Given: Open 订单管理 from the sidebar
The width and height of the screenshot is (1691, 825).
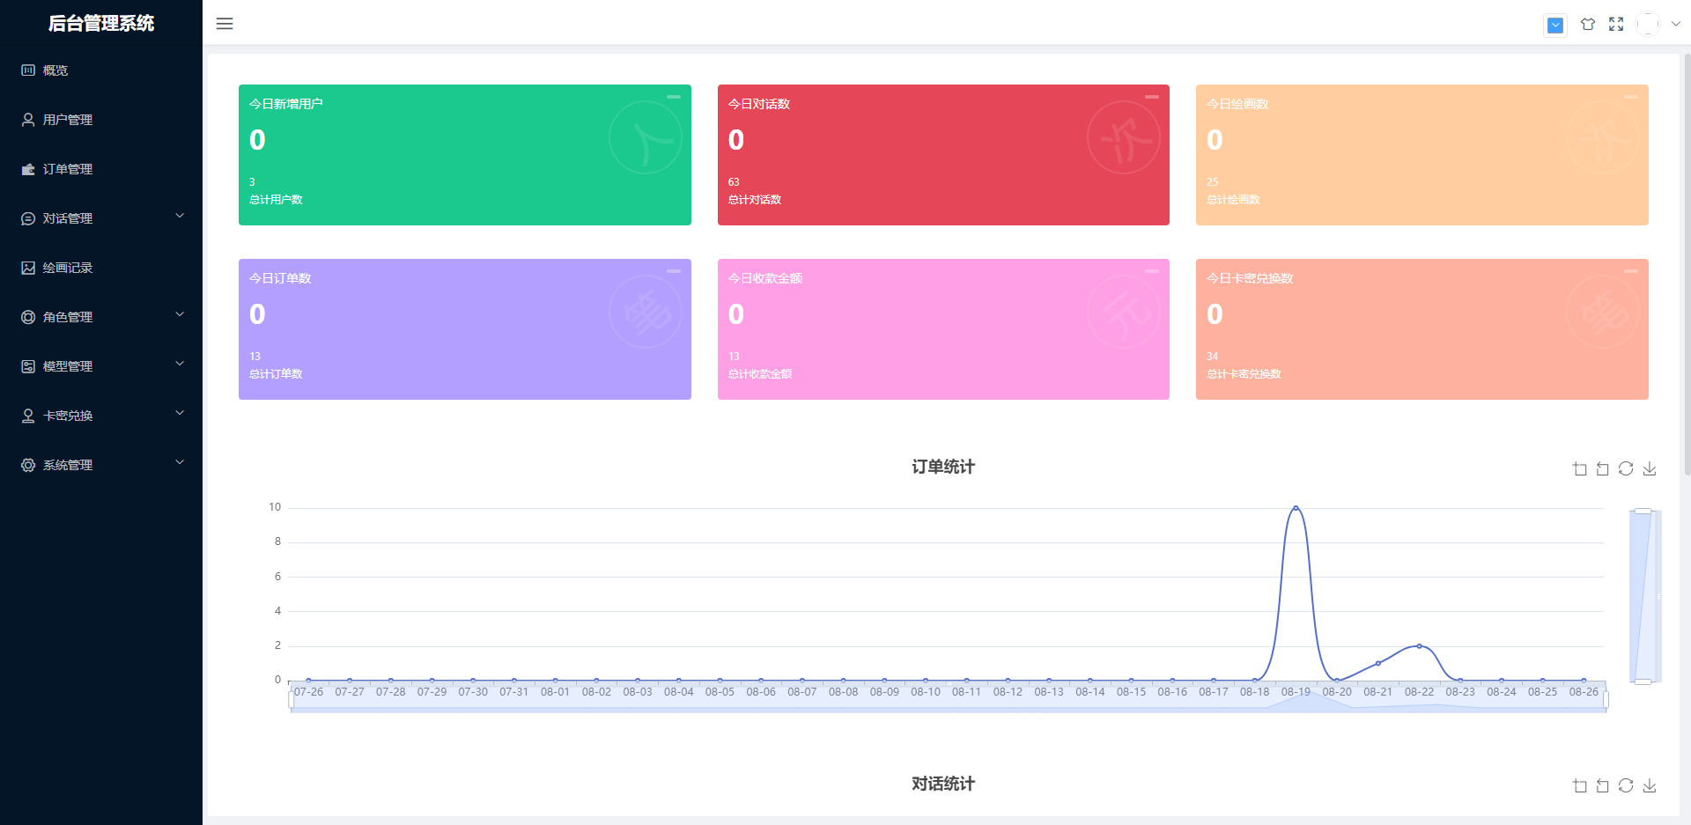Looking at the screenshot, I should (x=68, y=169).
